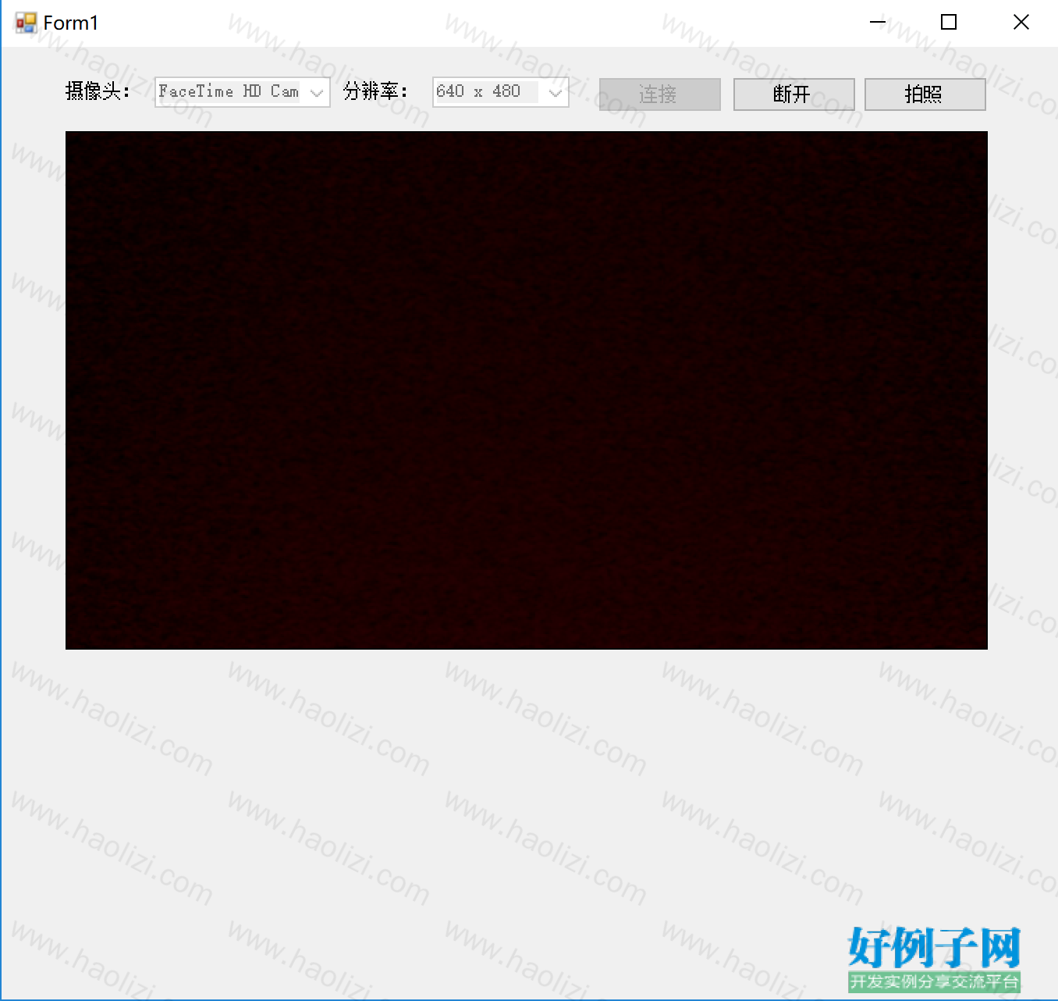The width and height of the screenshot is (1058, 1001).
Task: Maximize the Form1 window
Action: tap(949, 23)
